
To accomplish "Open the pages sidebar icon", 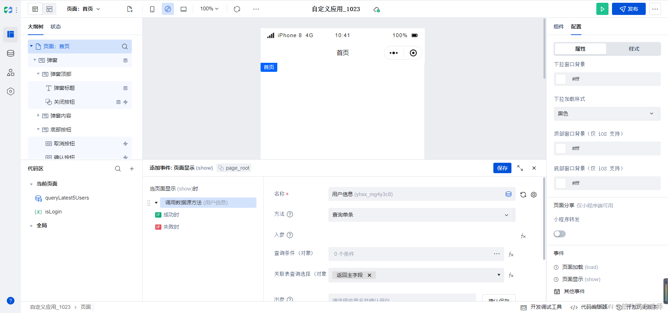I will tap(10, 34).
